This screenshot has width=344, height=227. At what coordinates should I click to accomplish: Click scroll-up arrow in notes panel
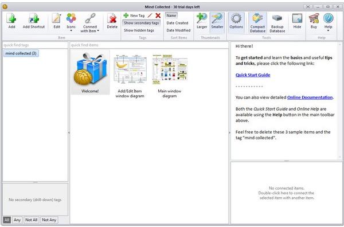pyautogui.click(x=340, y=45)
